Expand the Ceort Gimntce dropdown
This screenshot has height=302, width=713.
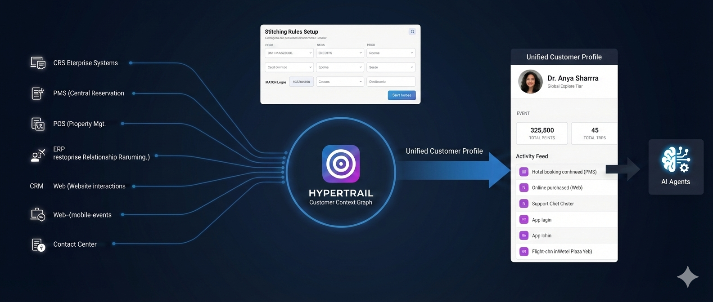point(289,67)
